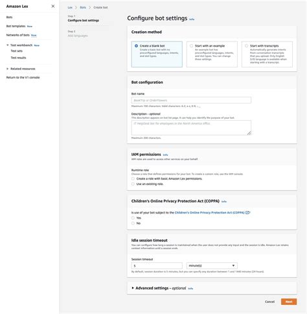Click Info next to IAM permissions
The width and height of the screenshot is (307, 314).
pos(165,155)
